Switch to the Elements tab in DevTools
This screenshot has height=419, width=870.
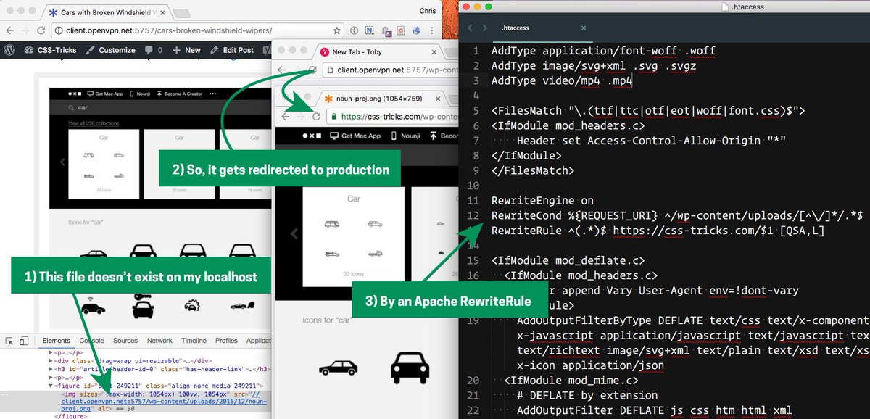pyautogui.click(x=57, y=341)
